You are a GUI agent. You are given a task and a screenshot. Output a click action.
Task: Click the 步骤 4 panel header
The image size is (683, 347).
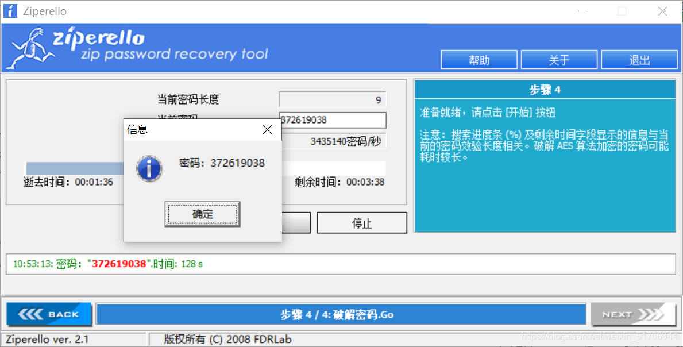coord(545,90)
